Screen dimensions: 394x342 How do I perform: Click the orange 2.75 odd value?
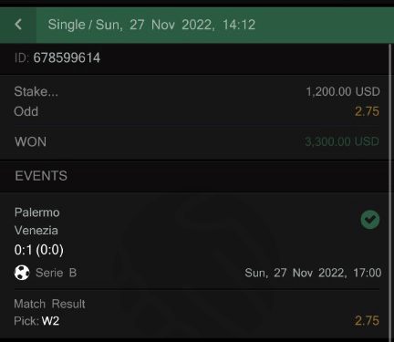367,111
